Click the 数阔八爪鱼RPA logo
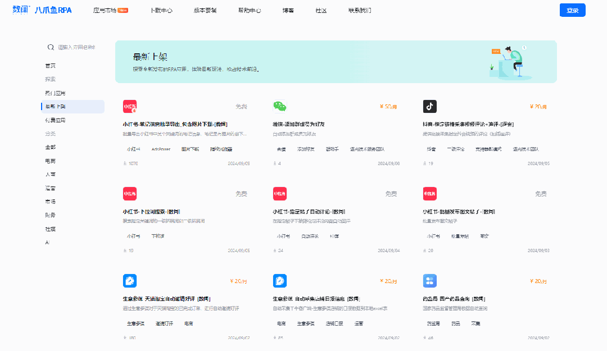 [x=42, y=10]
